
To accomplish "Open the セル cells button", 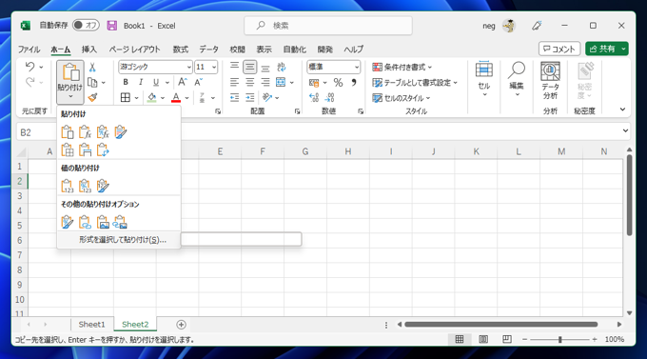I will [484, 78].
